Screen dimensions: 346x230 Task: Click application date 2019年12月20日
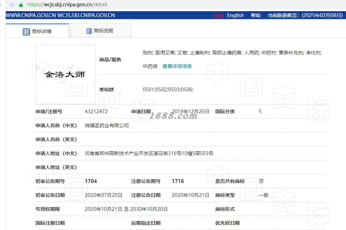point(190,112)
